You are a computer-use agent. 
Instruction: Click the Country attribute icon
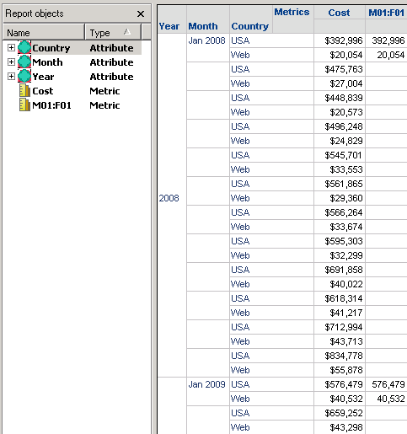pos(24,47)
